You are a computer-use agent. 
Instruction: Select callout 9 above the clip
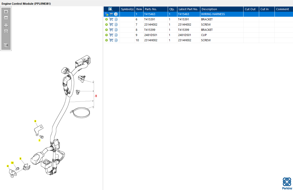coord(20,159)
